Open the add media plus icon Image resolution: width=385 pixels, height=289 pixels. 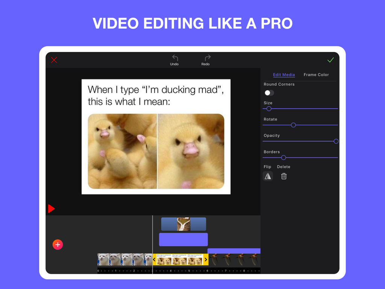58,245
